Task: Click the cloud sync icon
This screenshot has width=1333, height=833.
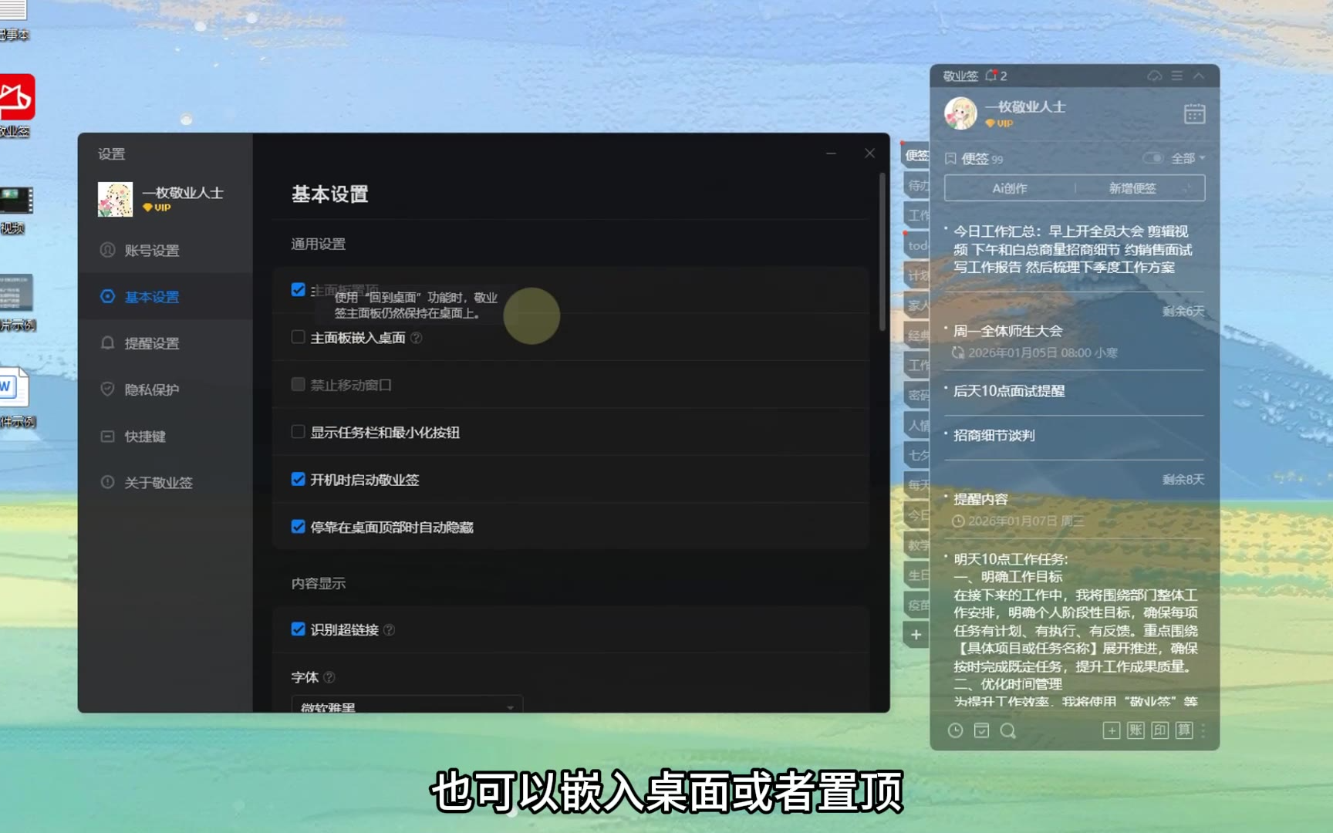Action: click(1154, 76)
